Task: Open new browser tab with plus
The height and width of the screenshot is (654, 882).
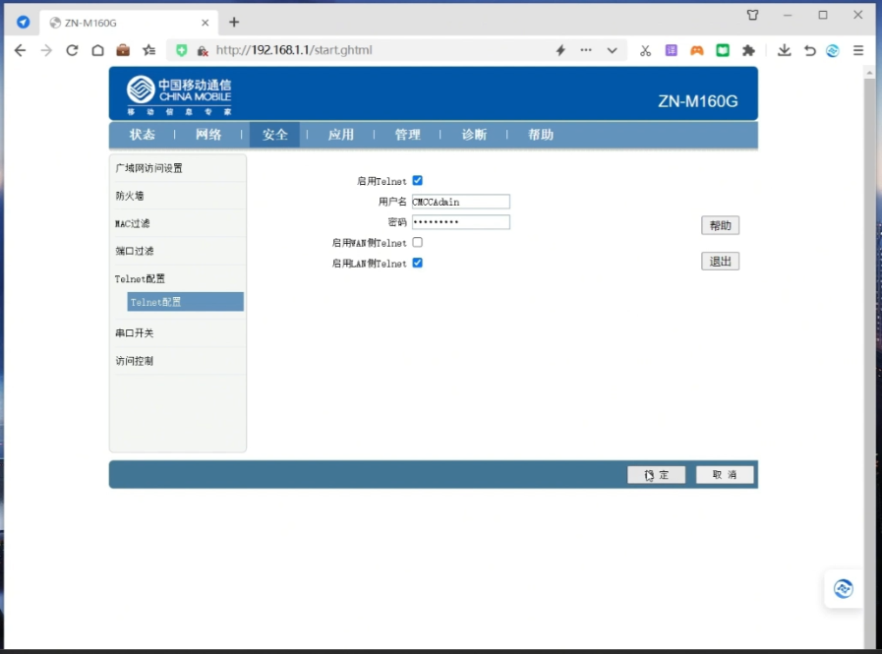Action: [234, 22]
